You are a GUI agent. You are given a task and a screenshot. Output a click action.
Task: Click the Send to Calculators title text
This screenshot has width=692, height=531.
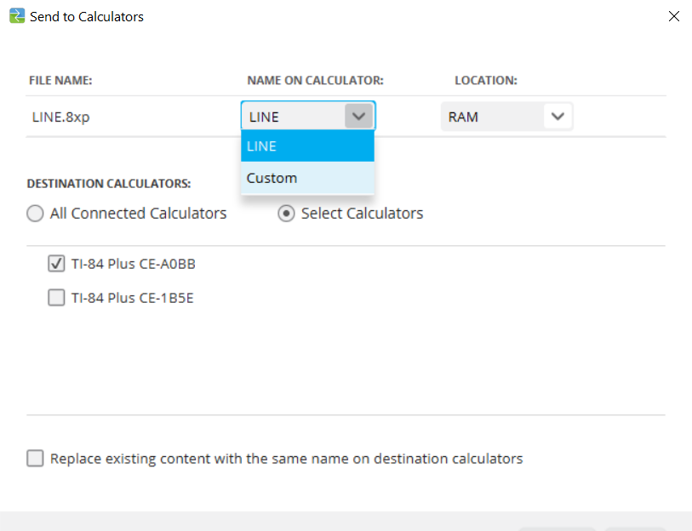(86, 16)
